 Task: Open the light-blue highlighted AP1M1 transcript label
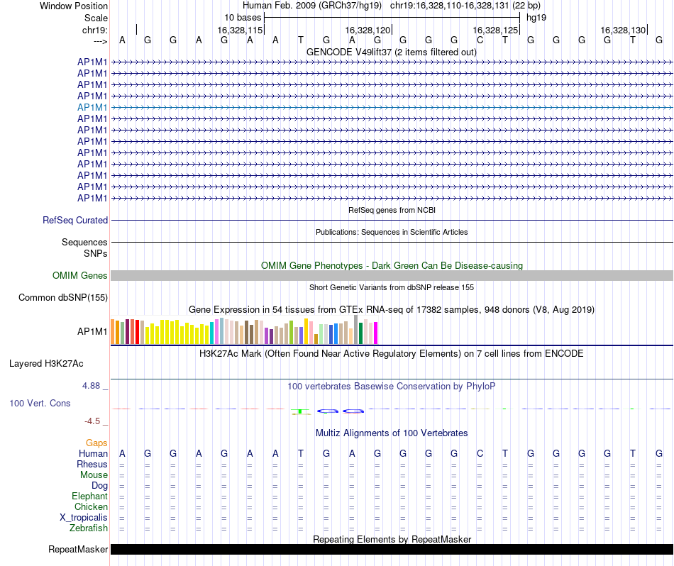[92, 107]
